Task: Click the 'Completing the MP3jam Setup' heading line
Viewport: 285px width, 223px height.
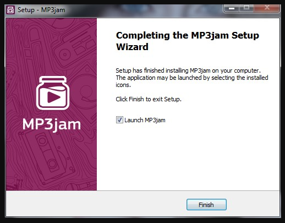Action: [x=188, y=35]
